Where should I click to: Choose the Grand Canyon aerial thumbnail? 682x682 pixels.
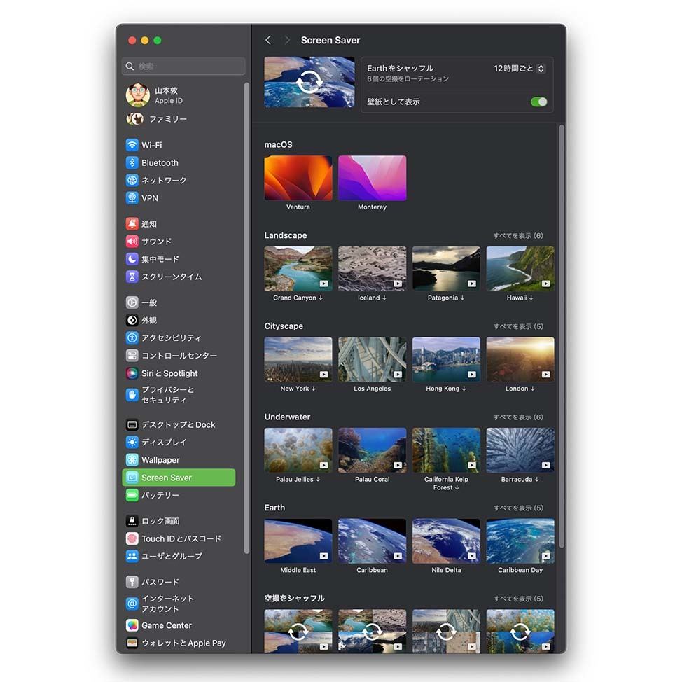click(298, 269)
